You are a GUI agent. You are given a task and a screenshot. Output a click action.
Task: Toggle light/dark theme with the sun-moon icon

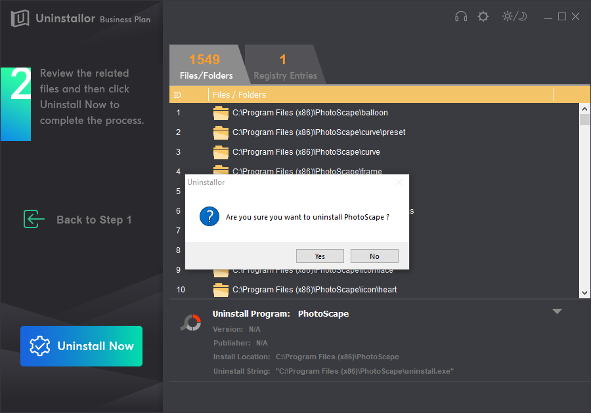514,16
